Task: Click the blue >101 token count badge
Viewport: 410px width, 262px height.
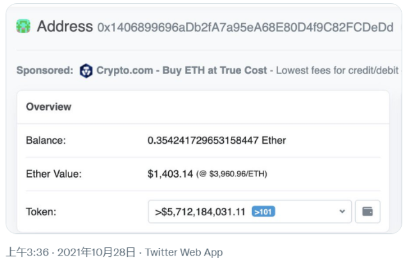Action: pos(264,212)
